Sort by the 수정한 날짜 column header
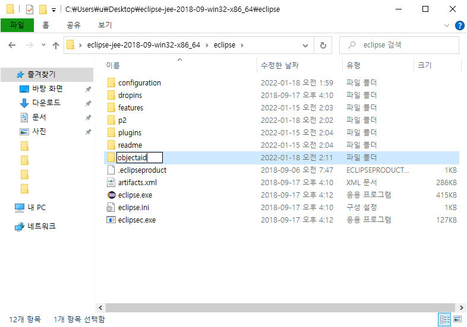Viewport: 467px width, 327px height. 280,65
